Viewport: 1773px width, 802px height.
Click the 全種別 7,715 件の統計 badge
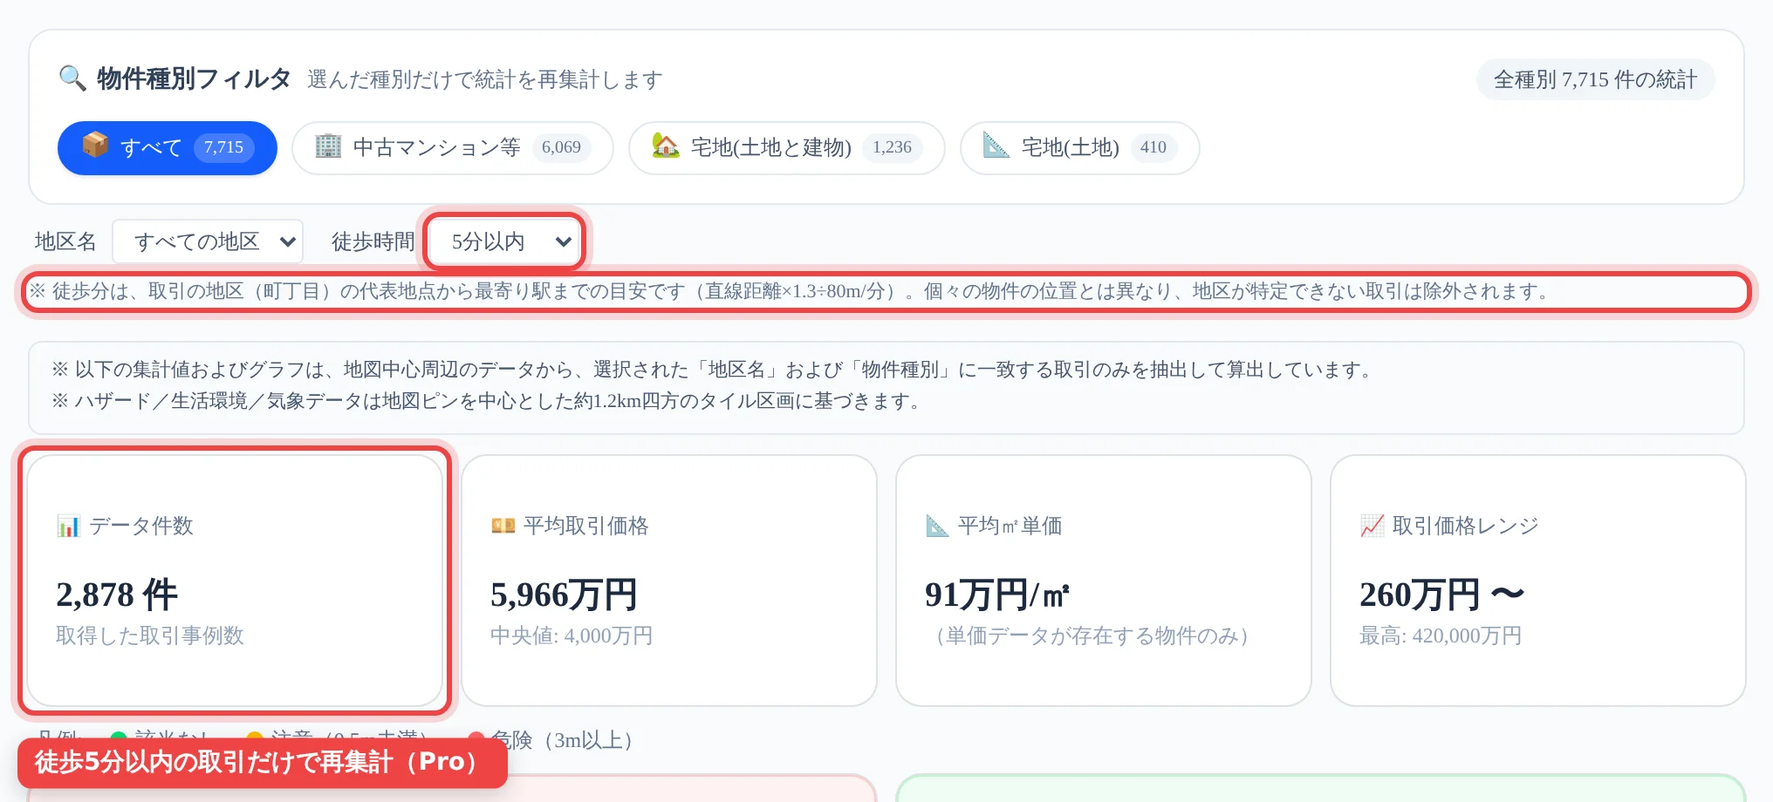1596,79
